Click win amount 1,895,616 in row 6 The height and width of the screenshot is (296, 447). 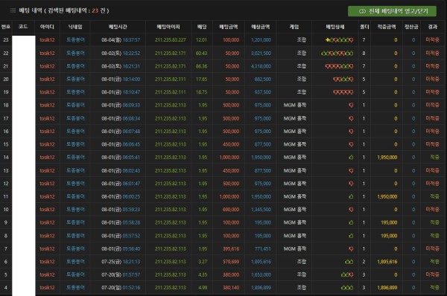[387, 262]
